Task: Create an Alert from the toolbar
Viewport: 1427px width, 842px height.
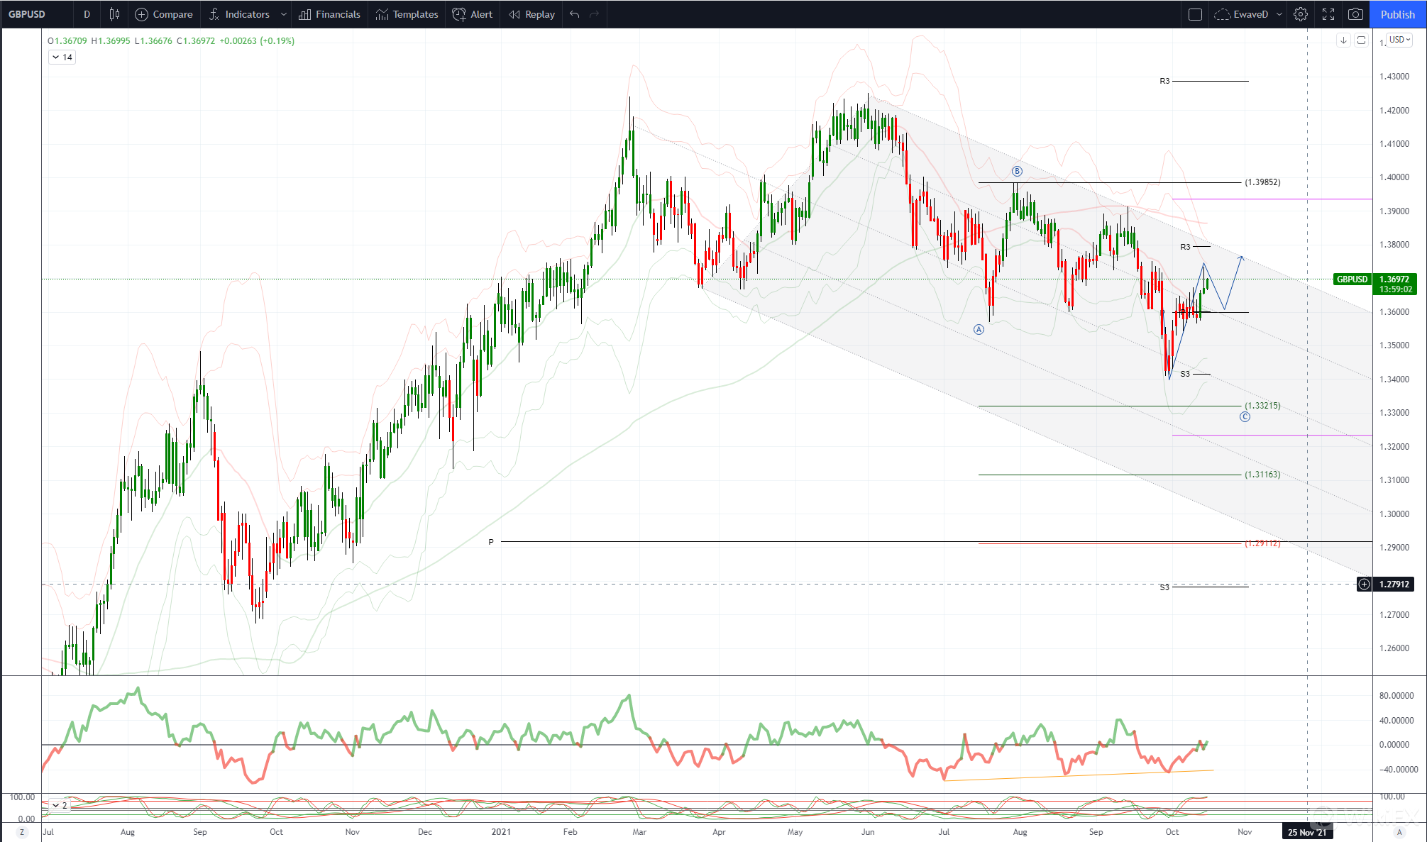Action: point(473,14)
